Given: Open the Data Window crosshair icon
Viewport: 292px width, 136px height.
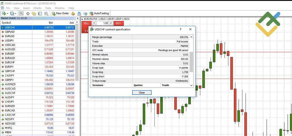Looking at the screenshot, I should 28,13.
